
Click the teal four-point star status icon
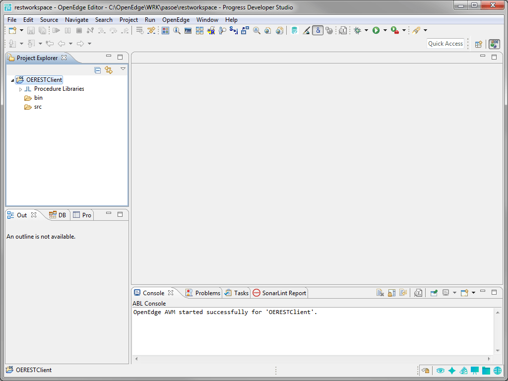click(451, 371)
